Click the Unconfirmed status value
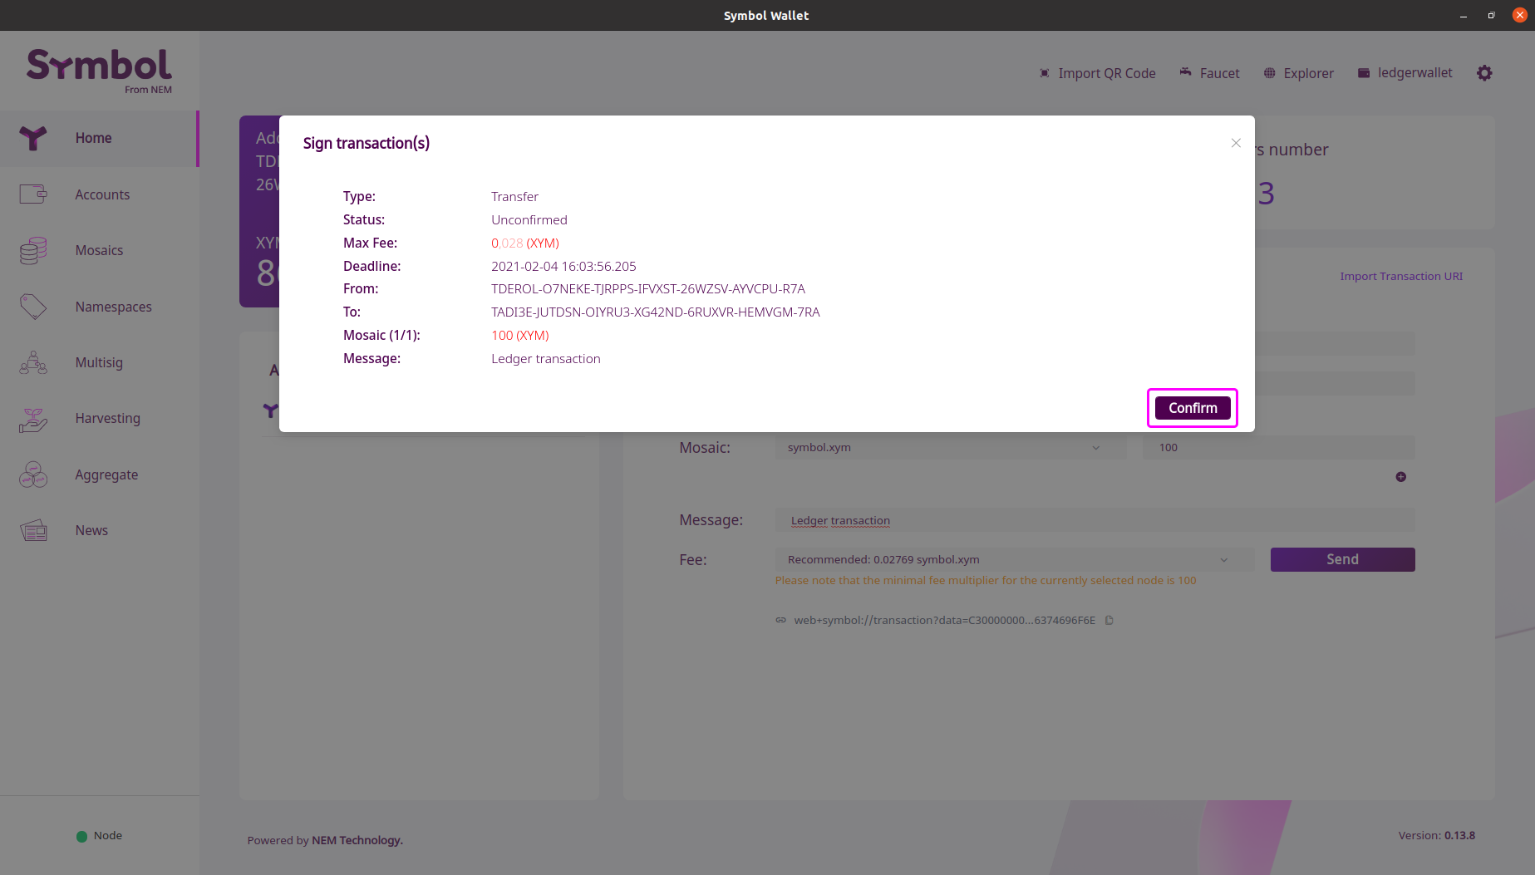The height and width of the screenshot is (875, 1535). click(529, 219)
